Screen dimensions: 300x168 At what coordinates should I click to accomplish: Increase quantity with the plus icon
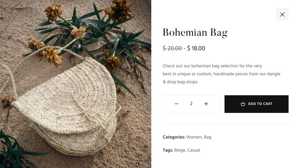pos(206,104)
